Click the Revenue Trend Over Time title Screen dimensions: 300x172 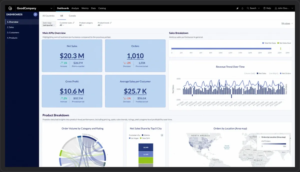tap(230, 67)
